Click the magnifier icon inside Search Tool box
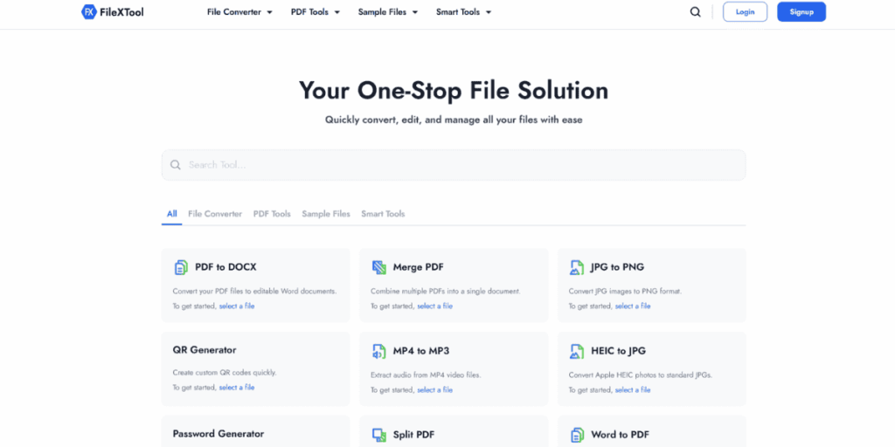The width and height of the screenshot is (895, 447). (x=176, y=165)
